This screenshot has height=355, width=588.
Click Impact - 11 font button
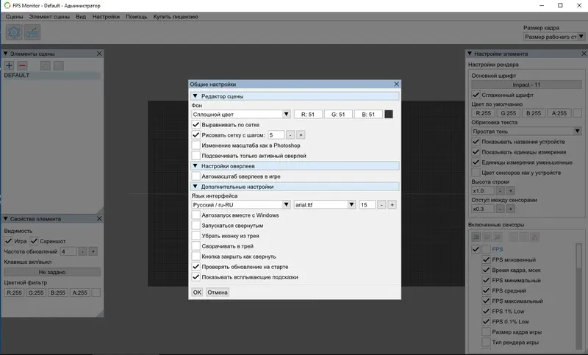tap(526, 85)
